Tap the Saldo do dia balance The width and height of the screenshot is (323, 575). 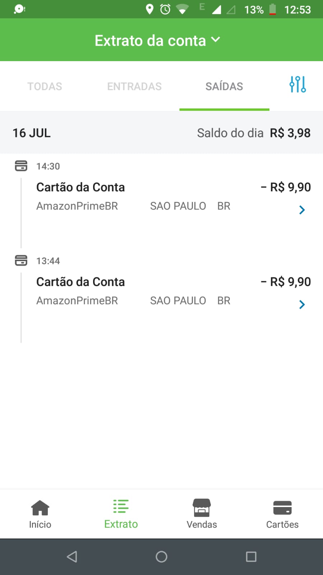(x=254, y=133)
